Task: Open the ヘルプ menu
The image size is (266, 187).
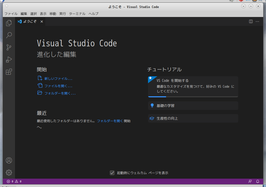Action: tap(93, 14)
